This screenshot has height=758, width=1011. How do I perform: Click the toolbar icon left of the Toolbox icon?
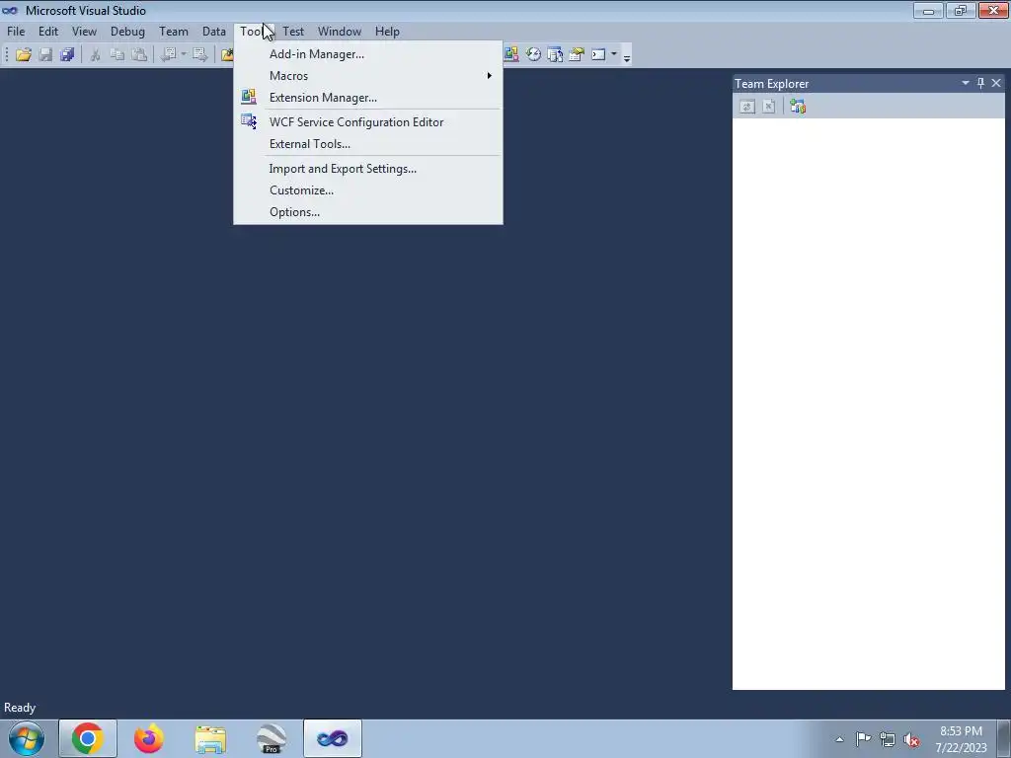pos(555,54)
